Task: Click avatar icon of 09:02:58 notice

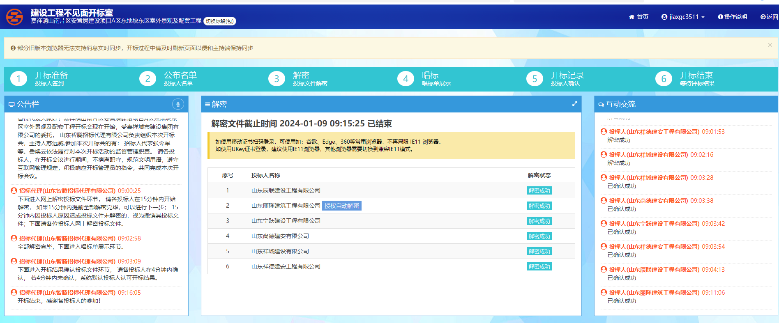Action: (x=14, y=238)
